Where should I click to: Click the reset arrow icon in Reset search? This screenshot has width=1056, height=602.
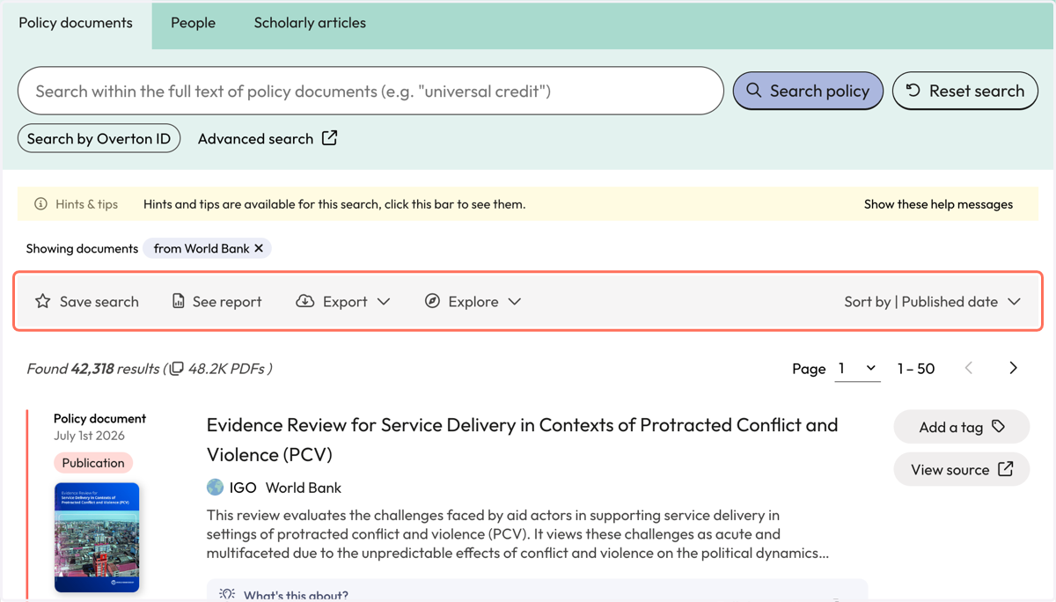[913, 90]
